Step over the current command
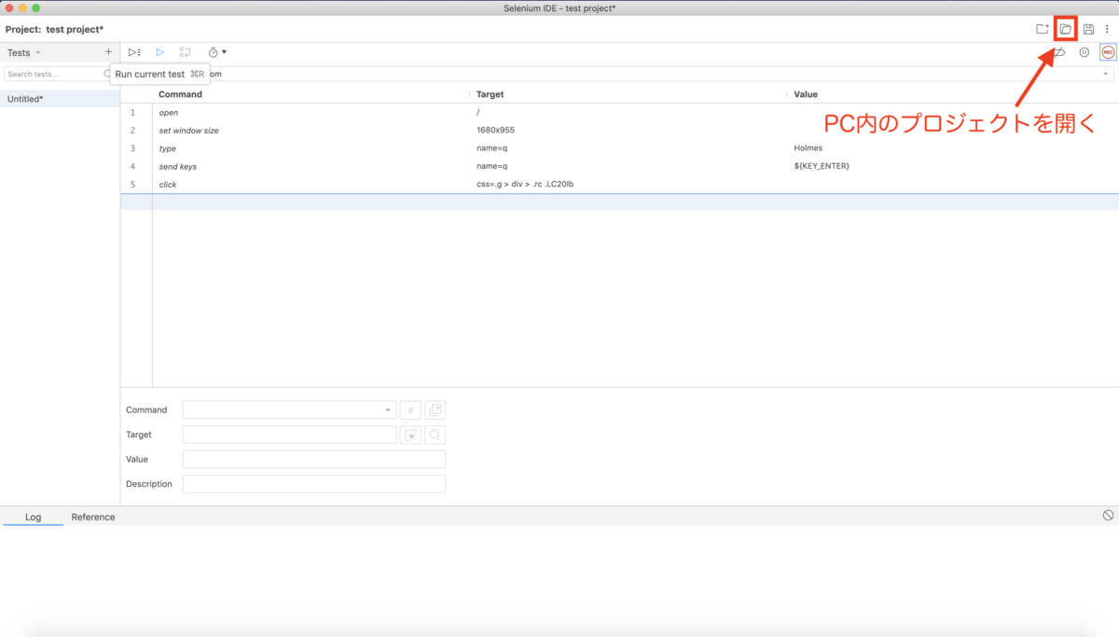The height and width of the screenshot is (637, 1119). click(186, 52)
